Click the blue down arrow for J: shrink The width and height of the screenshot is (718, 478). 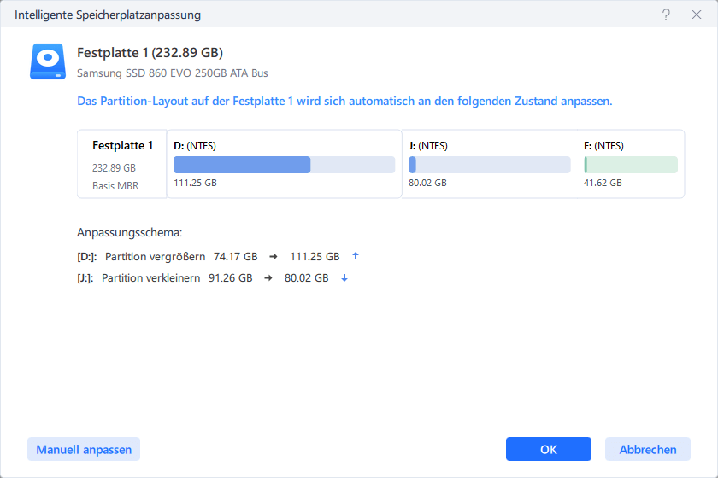[x=344, y=277]
